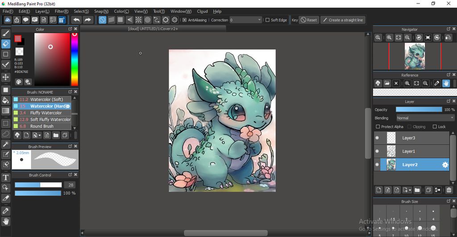Pick the Magic Wand selection tool
Viewport: 457px width, 237px height.
[x=6, y=144]
